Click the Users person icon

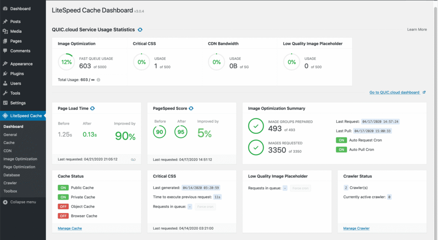5,83
